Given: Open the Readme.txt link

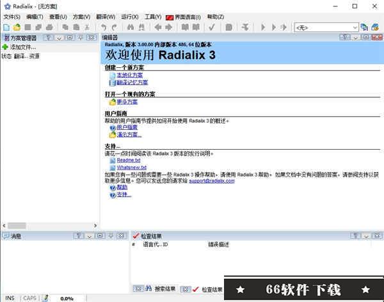Looking at the screenshot, I should [129, 160].
